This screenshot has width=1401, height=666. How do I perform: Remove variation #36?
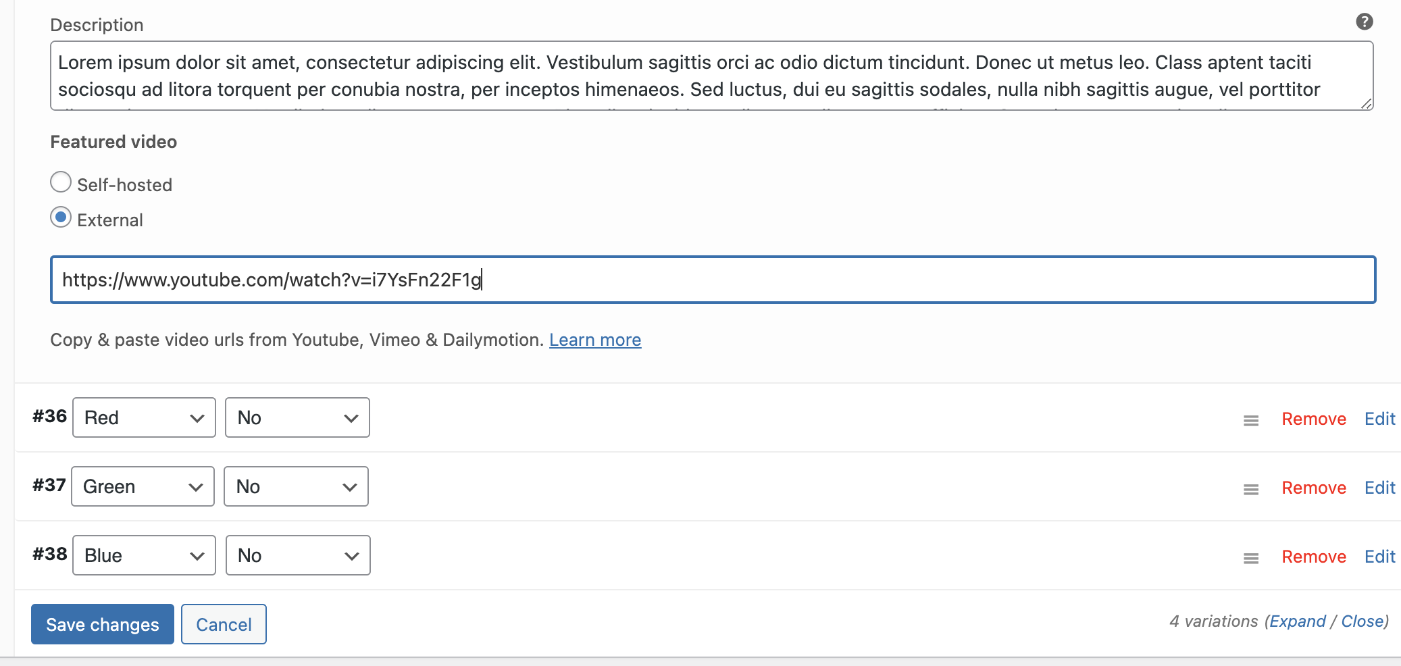click(1313, 419)
